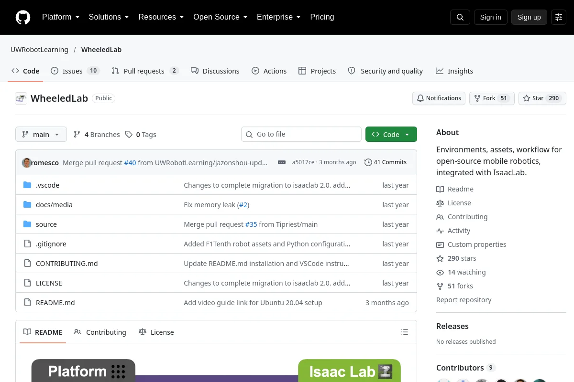Select the Contributing tab in file viewer

click(x=100, y=332)
